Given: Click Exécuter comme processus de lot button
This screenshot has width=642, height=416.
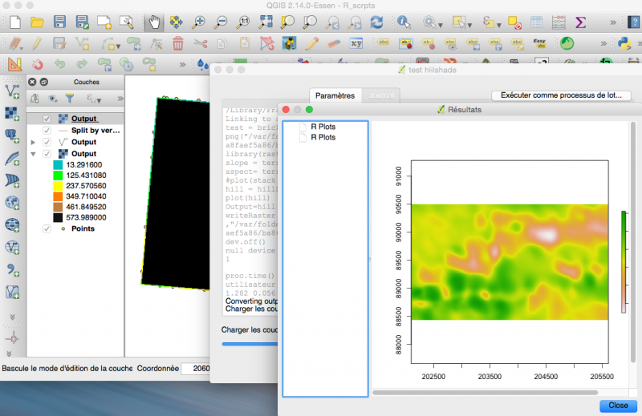Looking at the screenshot, I should coord(561,95).
